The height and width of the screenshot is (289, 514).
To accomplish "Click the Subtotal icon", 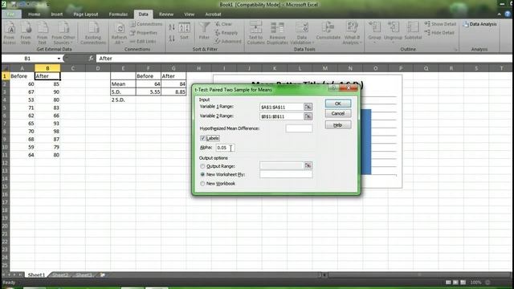I will pyautogui.click(x=413, y=31).
